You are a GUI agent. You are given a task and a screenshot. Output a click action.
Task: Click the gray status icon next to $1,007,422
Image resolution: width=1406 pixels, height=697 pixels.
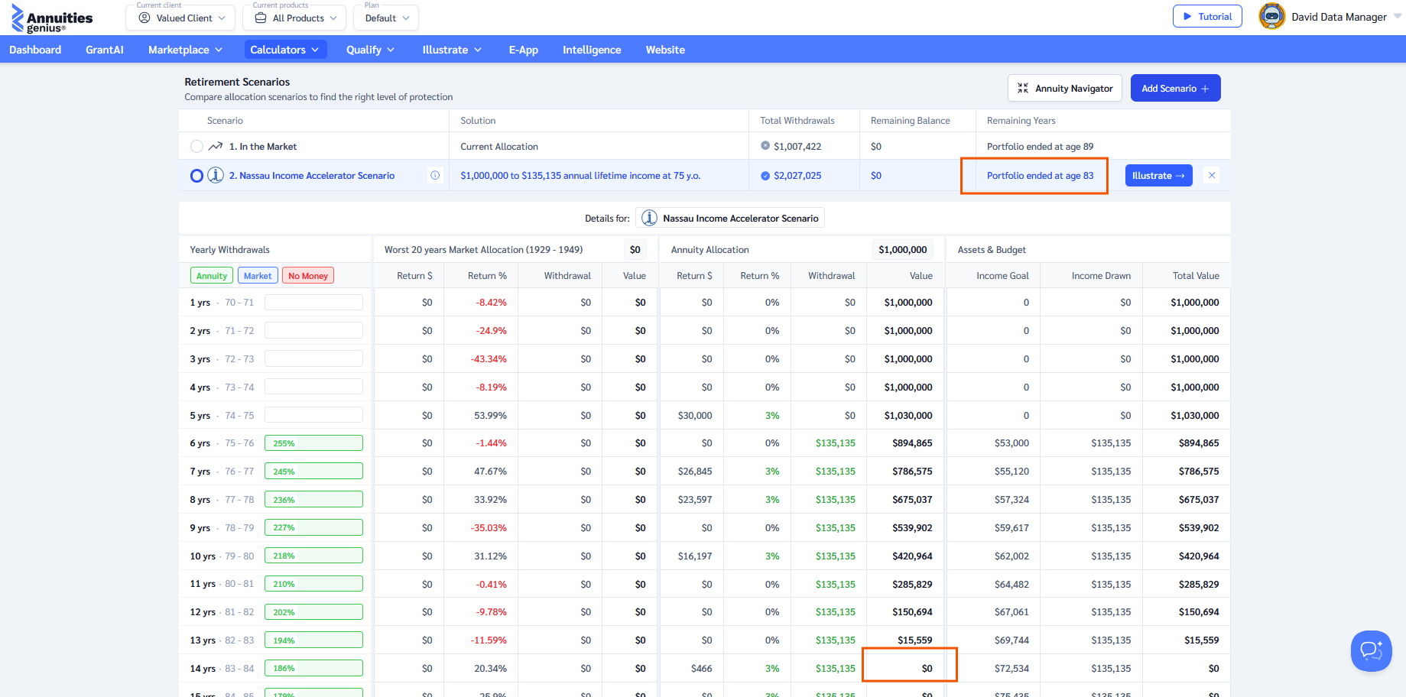coord(765,146)
